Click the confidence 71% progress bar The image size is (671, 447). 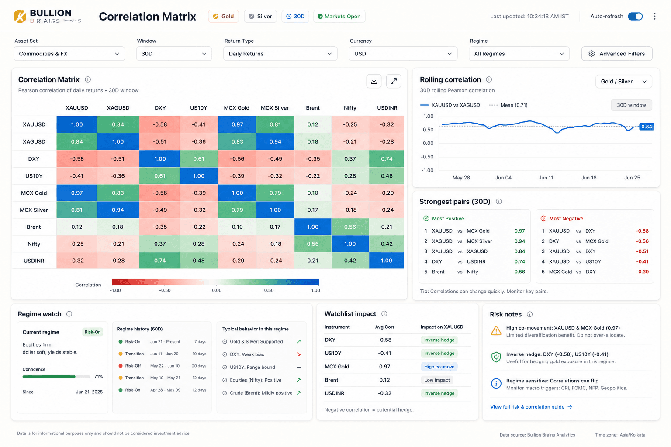(x=56, y=377)
